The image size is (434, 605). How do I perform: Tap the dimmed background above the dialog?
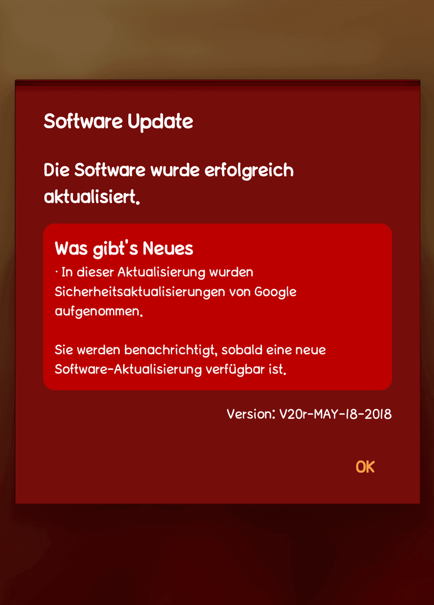(x=217, y=39)
